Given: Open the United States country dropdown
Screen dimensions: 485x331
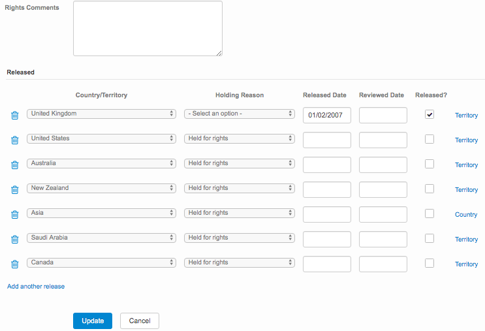Looking at the screenshot, I should click(x=101, y=138).
